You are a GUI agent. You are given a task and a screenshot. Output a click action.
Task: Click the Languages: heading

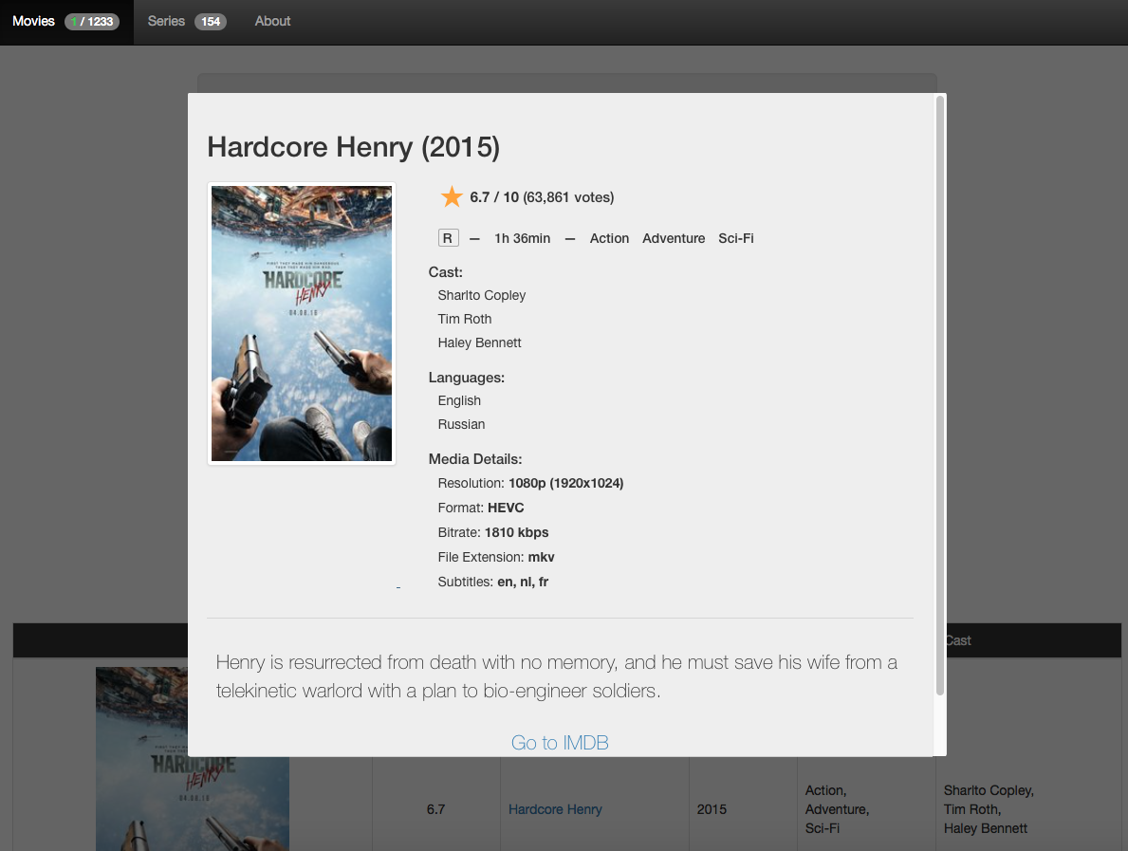pyautogui.click(x=466, y=378)
